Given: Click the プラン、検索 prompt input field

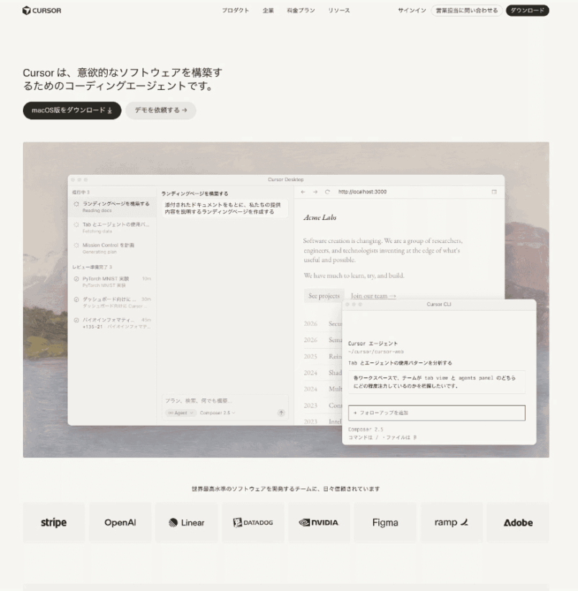Looking at the screenshot, I should pyautogui.click(x=225, y=400).
